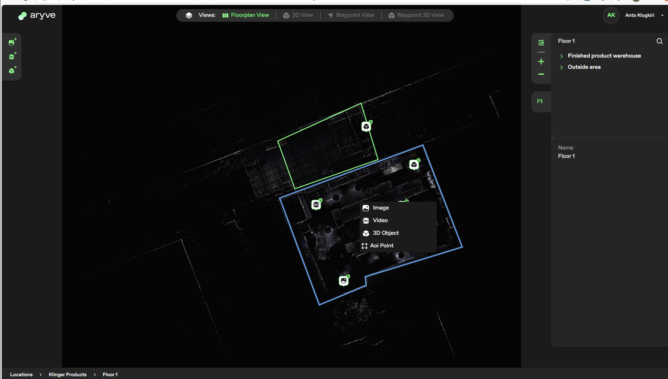Choose 3D Object from the context menu
The image size is (668, 379).
(385, 233)
